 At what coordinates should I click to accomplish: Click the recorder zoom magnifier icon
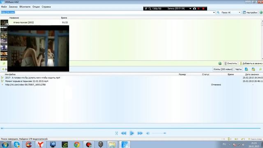[150, 9]
